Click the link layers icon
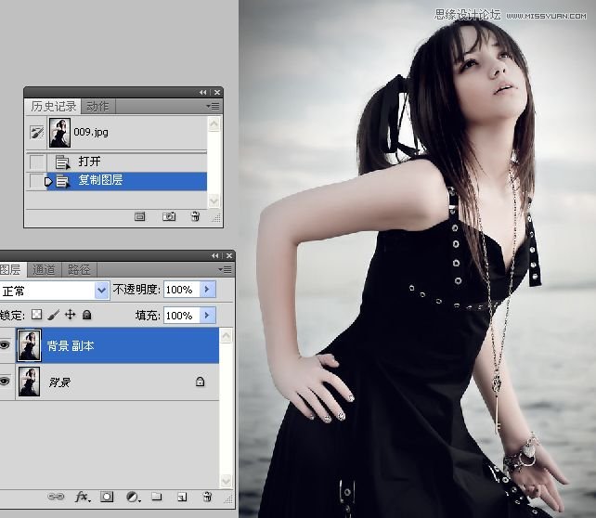Screen dimensions: 596x518 pyautogui.click(x=56, y=497)
